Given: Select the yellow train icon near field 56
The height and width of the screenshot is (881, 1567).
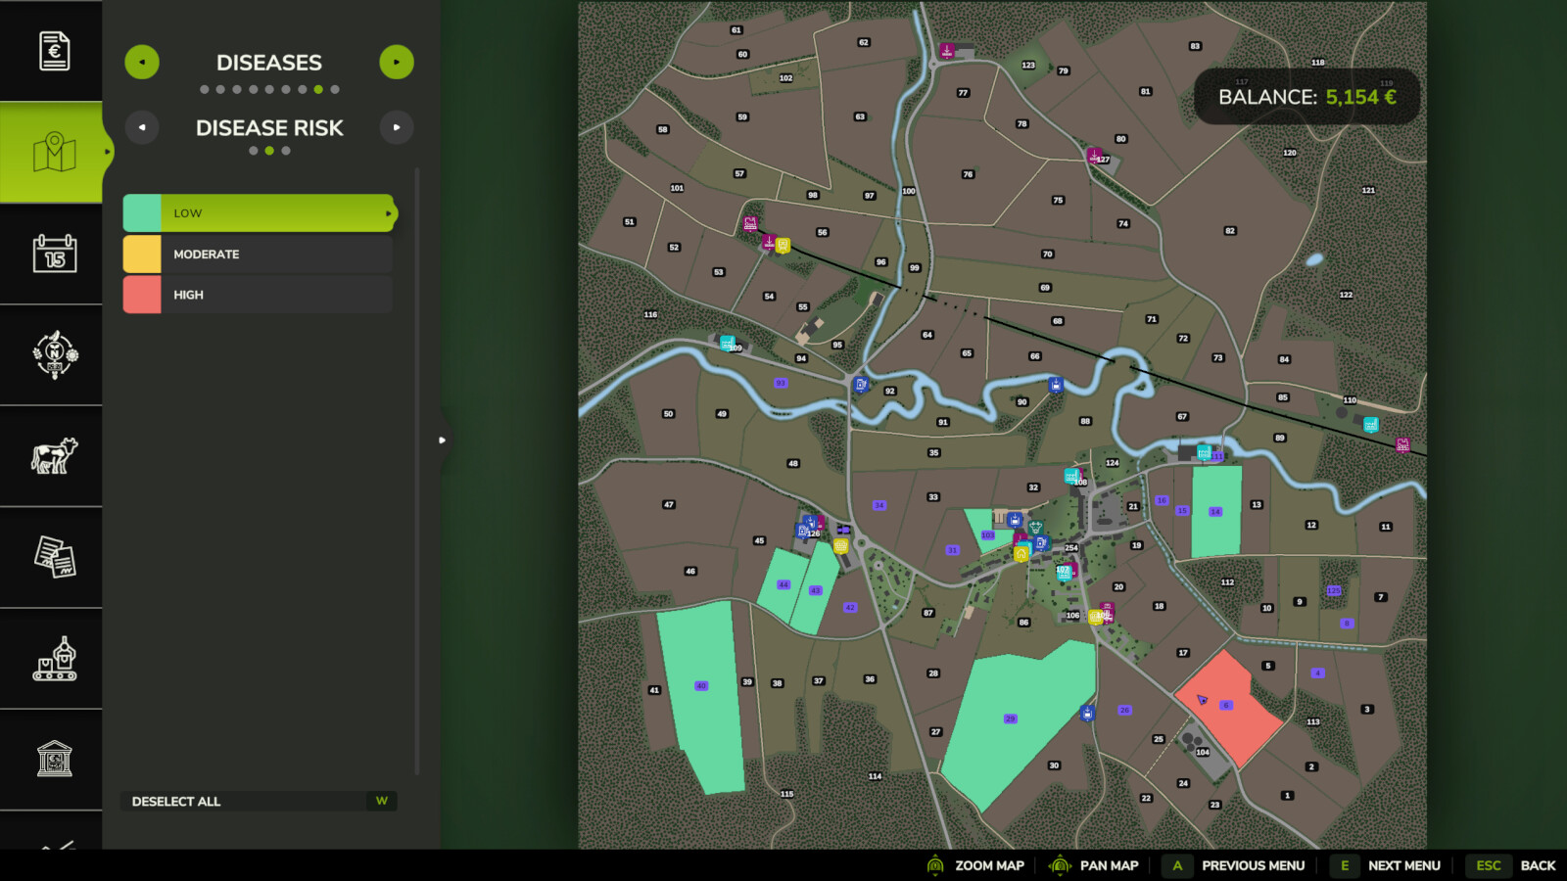Looking at the screenshot, I should tap(783, 246).
